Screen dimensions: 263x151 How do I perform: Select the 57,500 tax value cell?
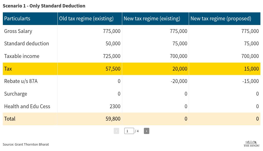pyautogui.click(x=113, y=69)
